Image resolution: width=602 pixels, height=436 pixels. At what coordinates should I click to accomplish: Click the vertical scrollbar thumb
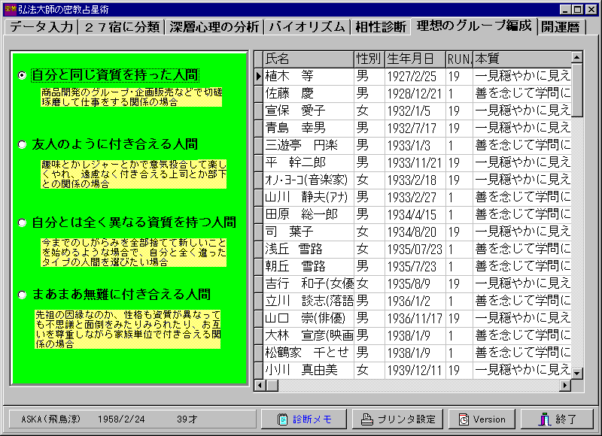(x=576, y=90)
